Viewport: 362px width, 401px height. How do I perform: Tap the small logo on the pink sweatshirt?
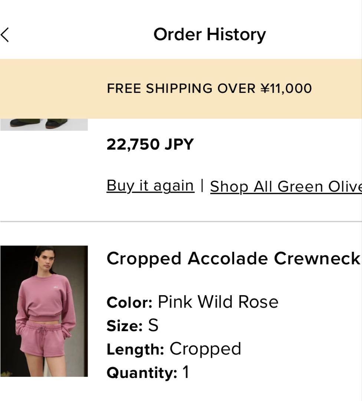(56, 287)
